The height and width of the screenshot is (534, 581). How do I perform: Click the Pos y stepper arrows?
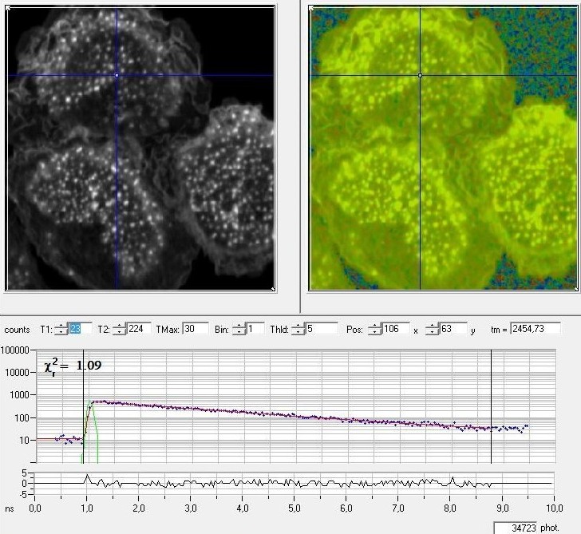[432, 329]
